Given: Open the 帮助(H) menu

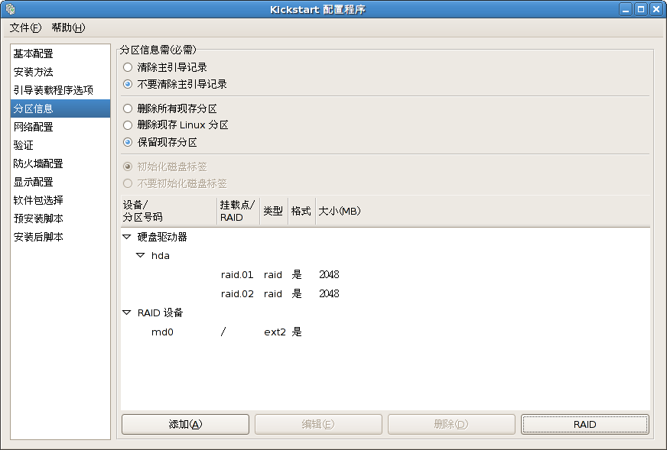Looking at the screenshot, I should (x=68, y=28).
